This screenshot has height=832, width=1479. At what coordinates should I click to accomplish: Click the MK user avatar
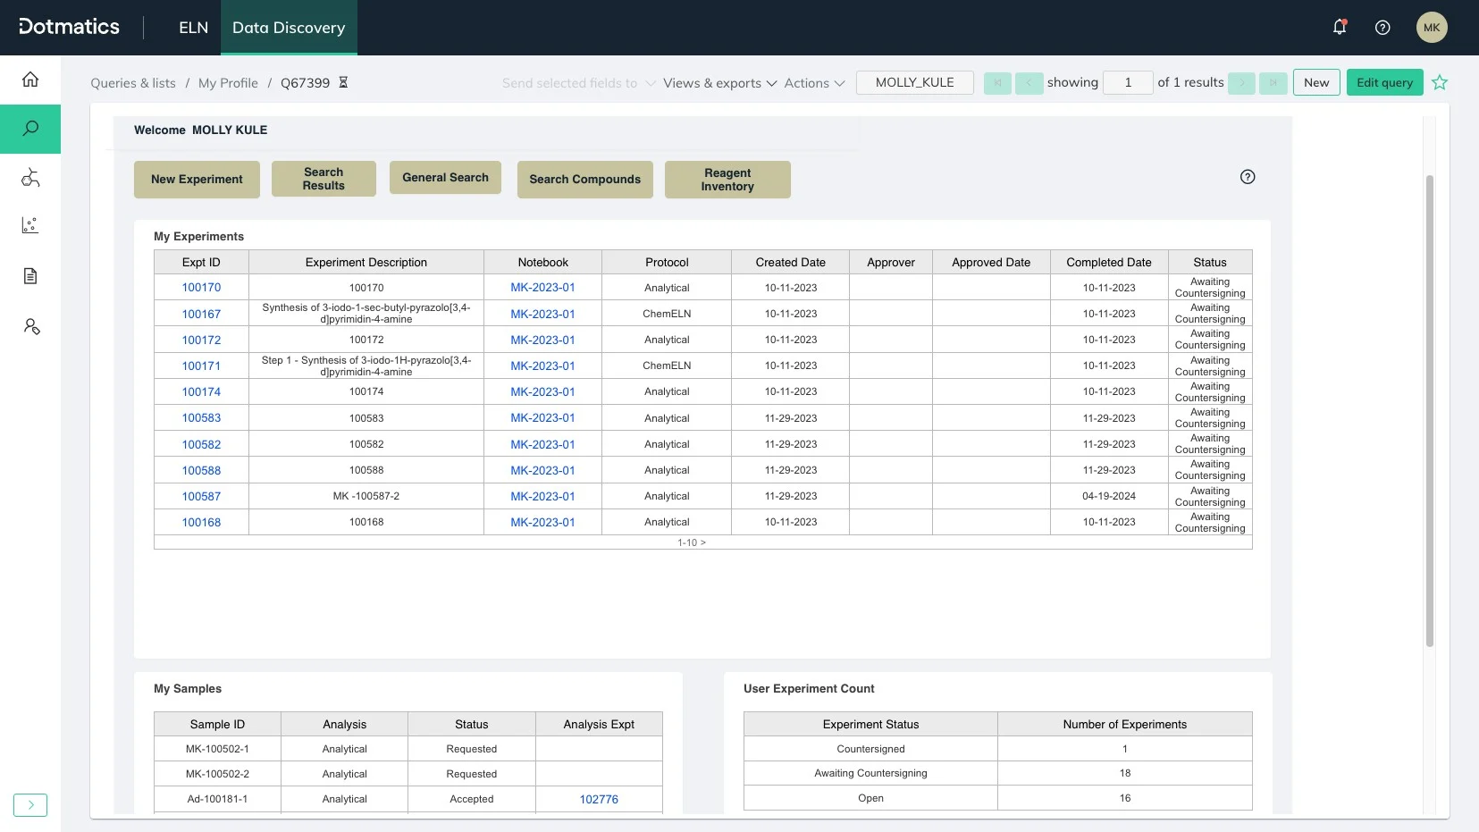click(x=1431, y=28)
